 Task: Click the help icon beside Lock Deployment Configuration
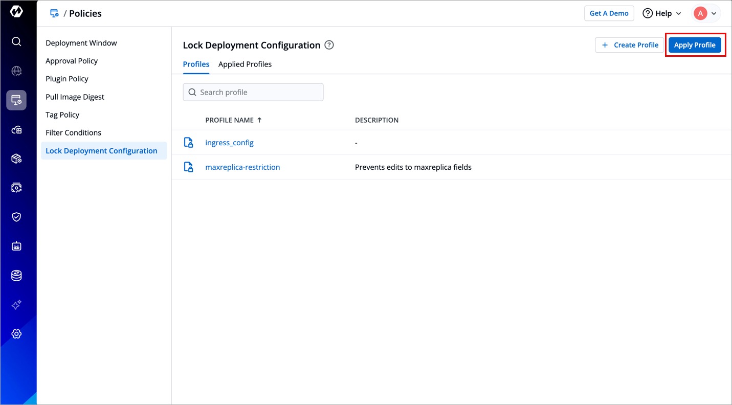[x=329, y=45]
